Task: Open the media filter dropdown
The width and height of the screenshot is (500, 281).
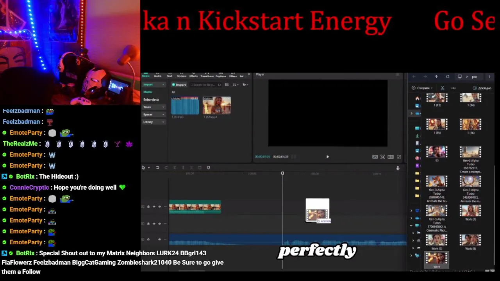Action: pos(245,85)
